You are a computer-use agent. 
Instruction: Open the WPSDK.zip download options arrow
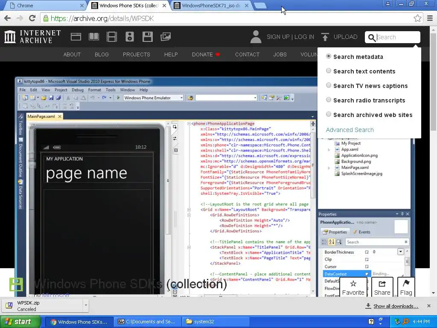point(86,305)
